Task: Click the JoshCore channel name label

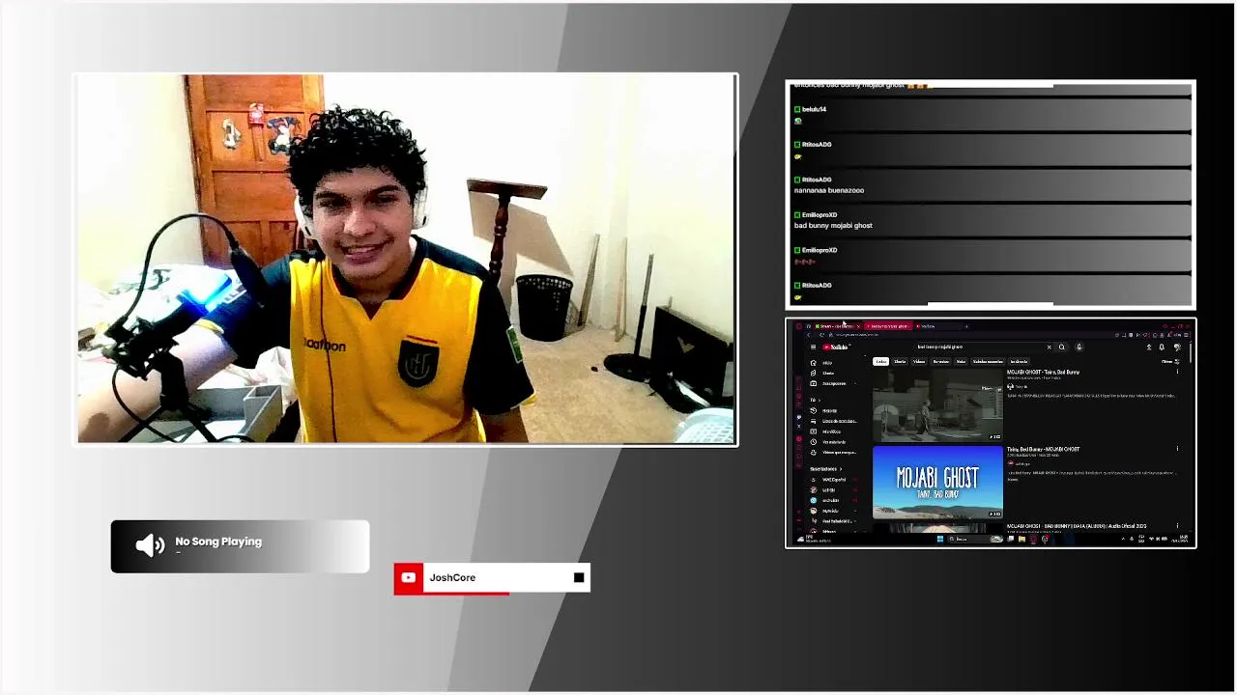Action: tap(452, 577)
